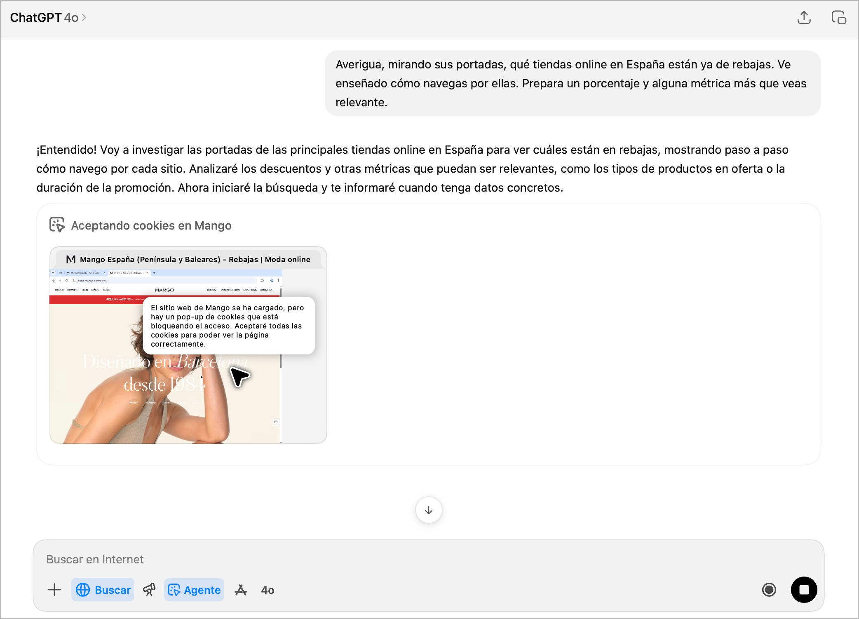The image size is (859, 619).
Task: Start voice recording with round icon
Action: point(769,590)
